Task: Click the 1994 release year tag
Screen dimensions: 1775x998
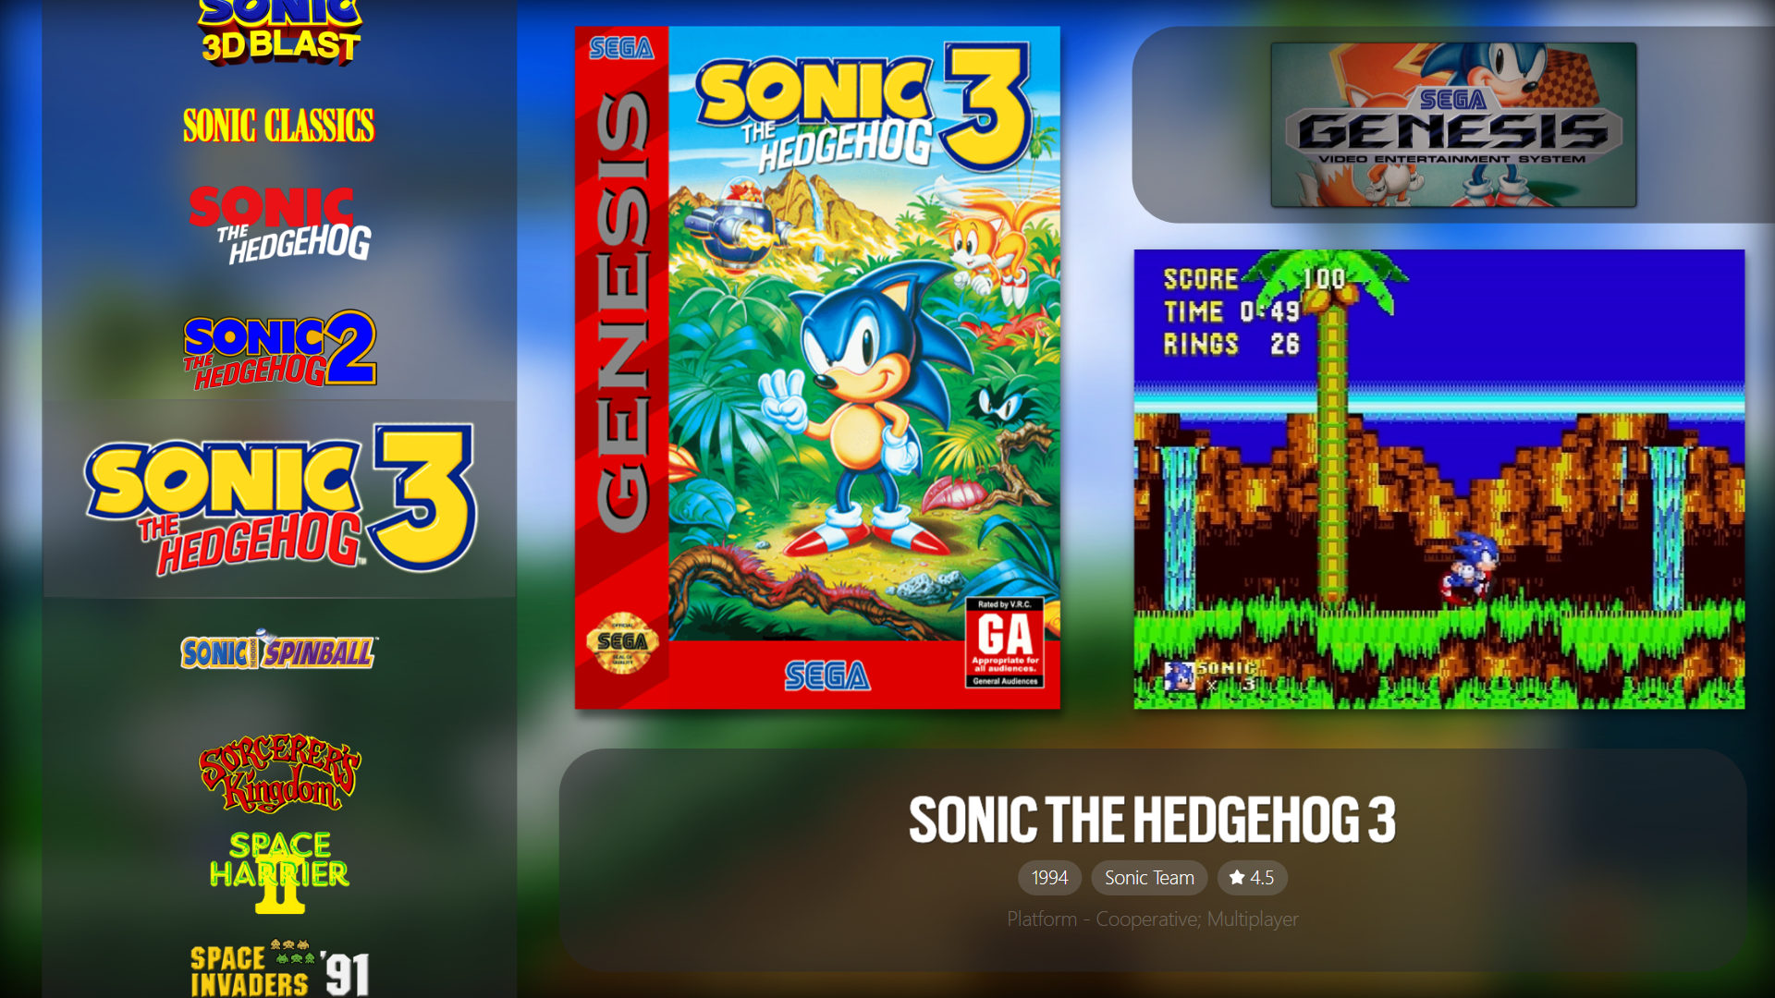Action: [x=1049, y=878]
